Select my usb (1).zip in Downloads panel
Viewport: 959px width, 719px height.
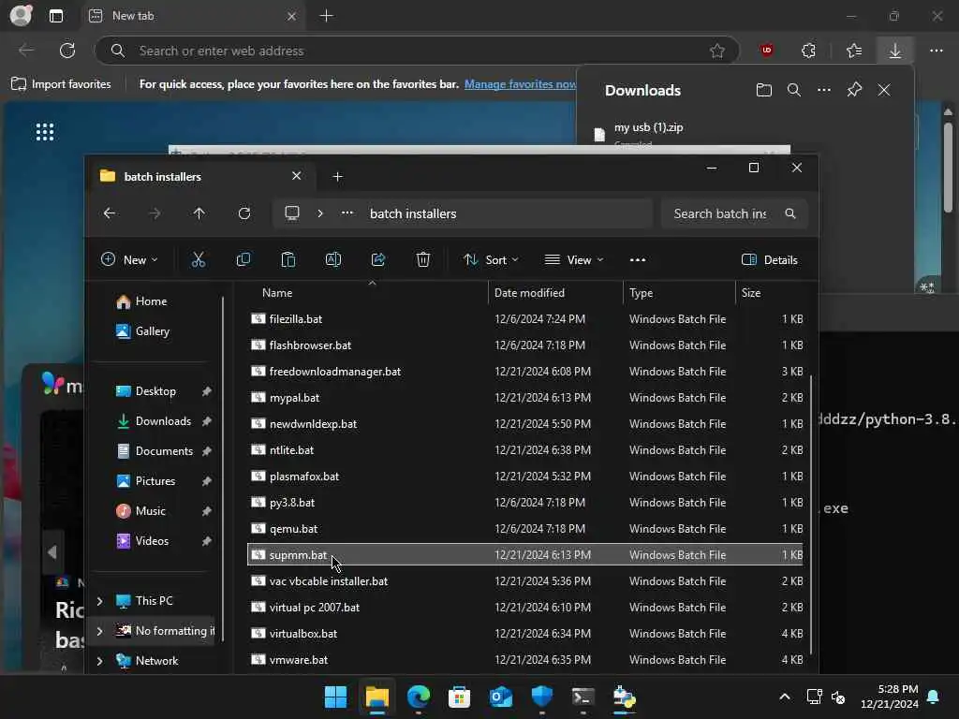tap(649, 127)
